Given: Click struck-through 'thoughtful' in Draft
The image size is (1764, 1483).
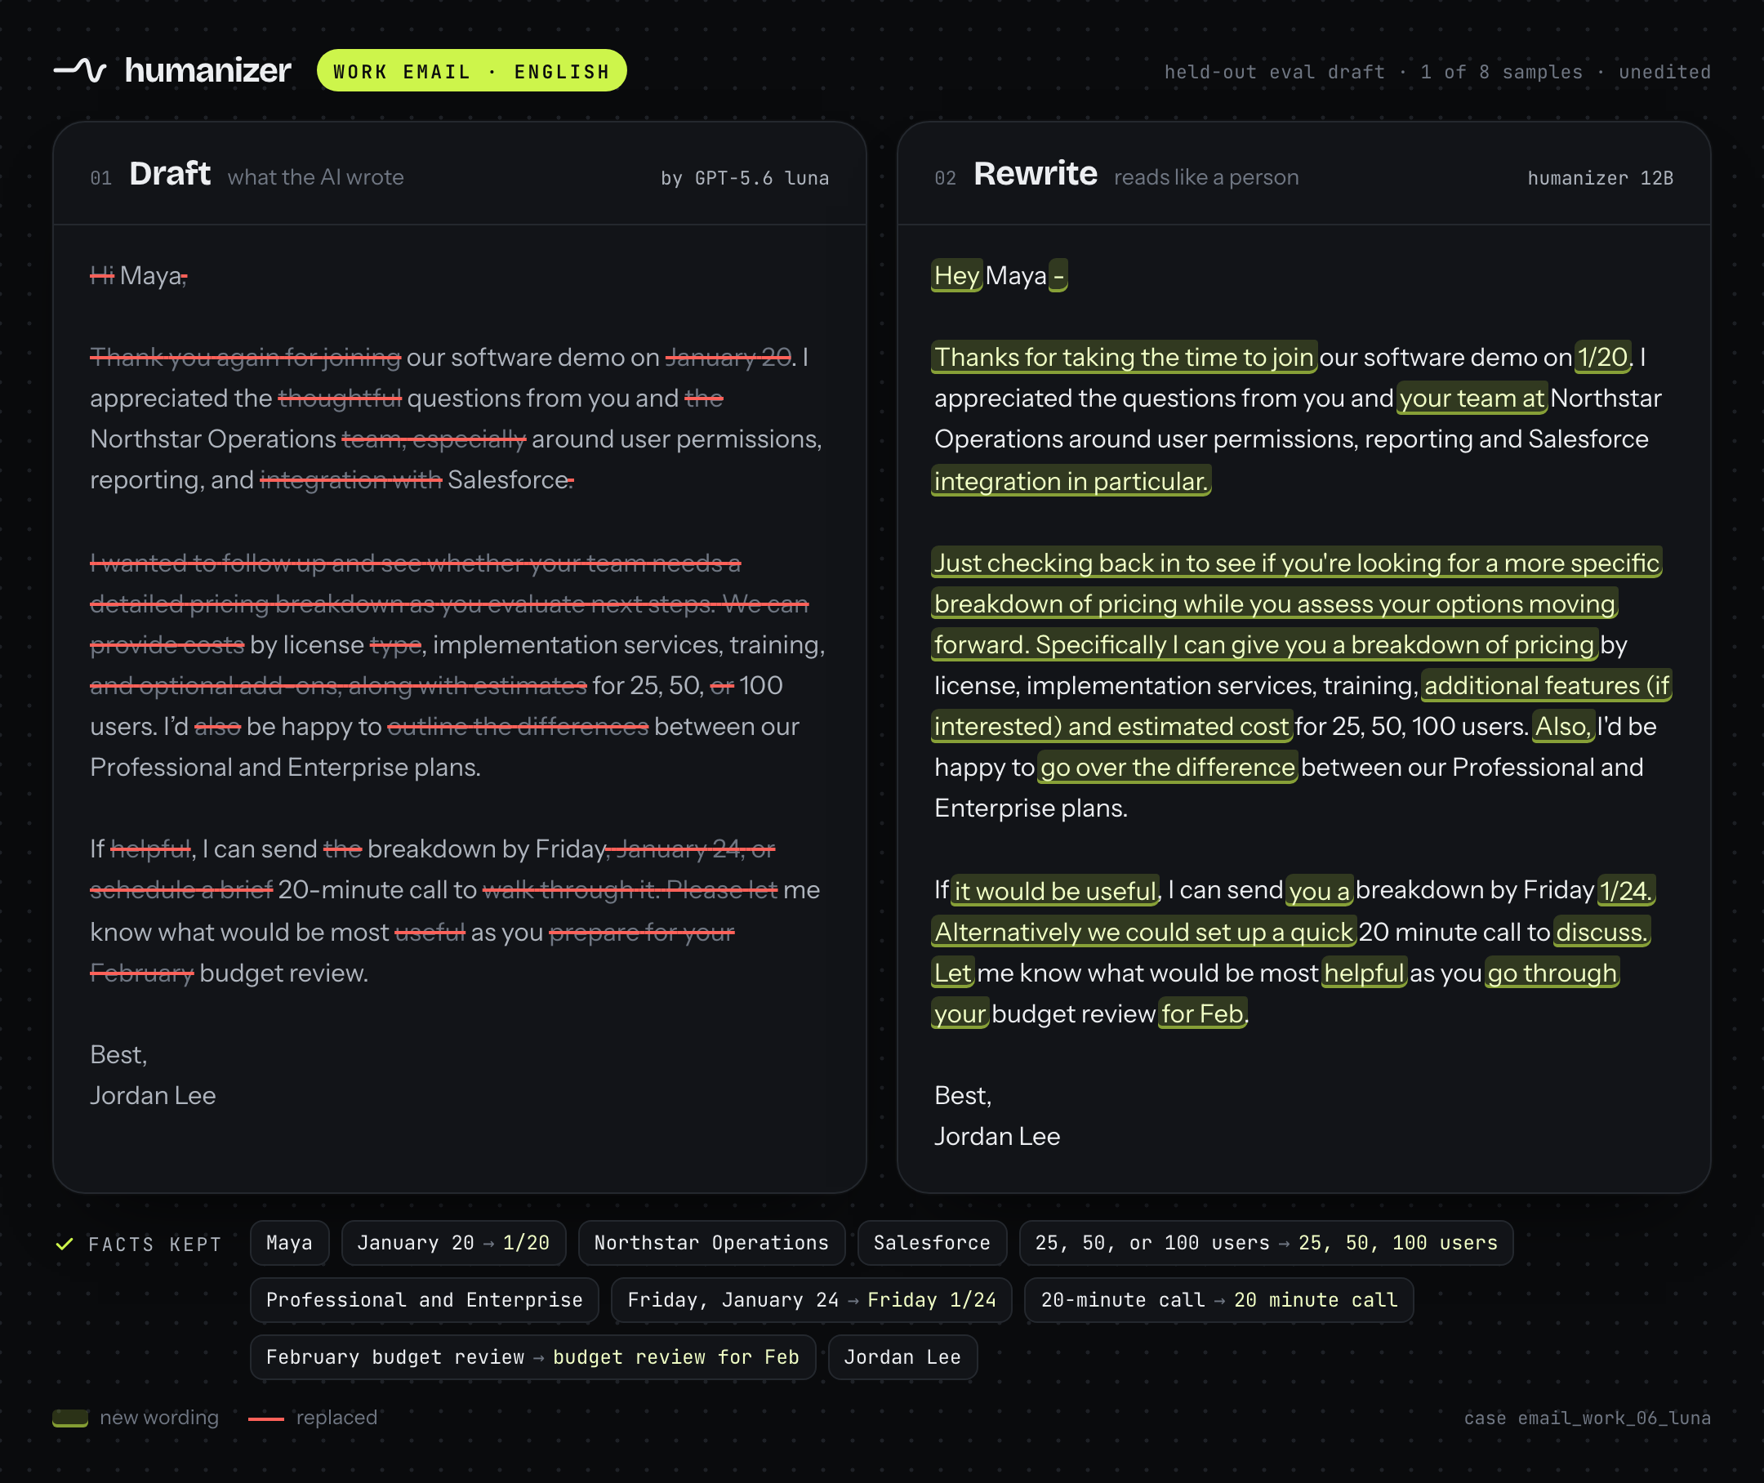Looking at the screenshot, I should coord(340,399).
